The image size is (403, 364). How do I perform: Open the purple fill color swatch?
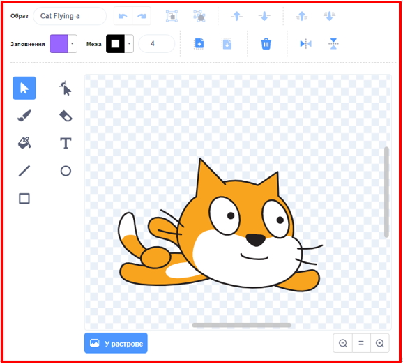(x=59, y=44)
